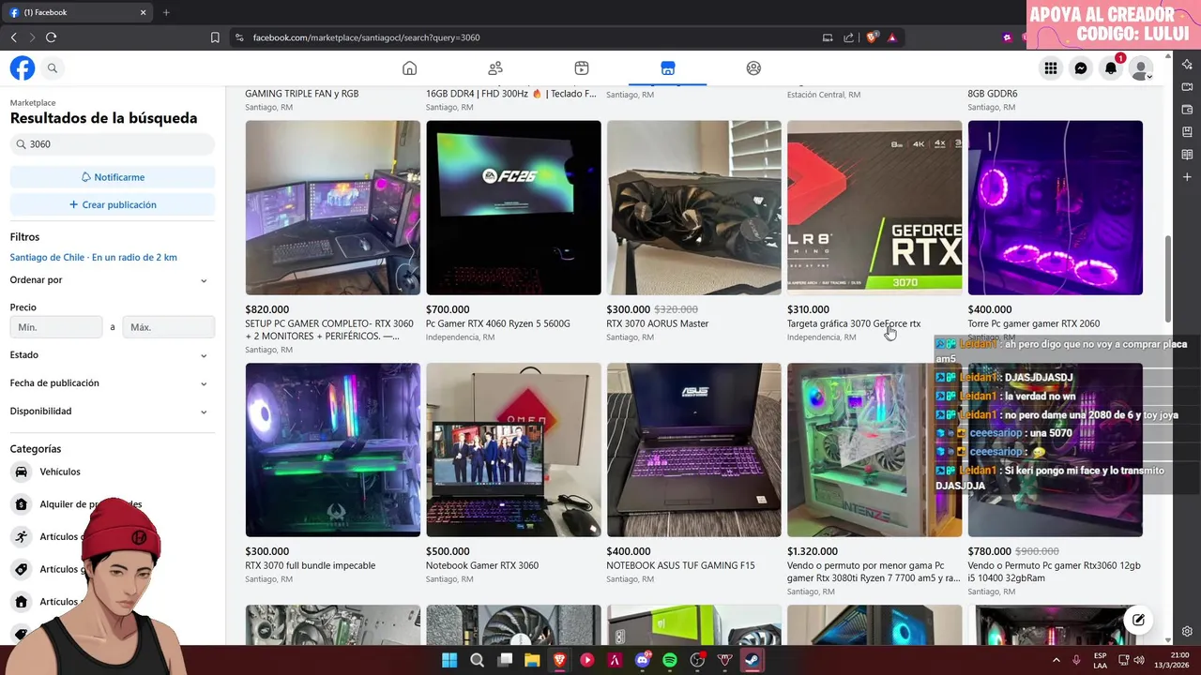This screenshot has width=1201, height=675.
Task: Click the maximum price field
Action: coord(169,327)
